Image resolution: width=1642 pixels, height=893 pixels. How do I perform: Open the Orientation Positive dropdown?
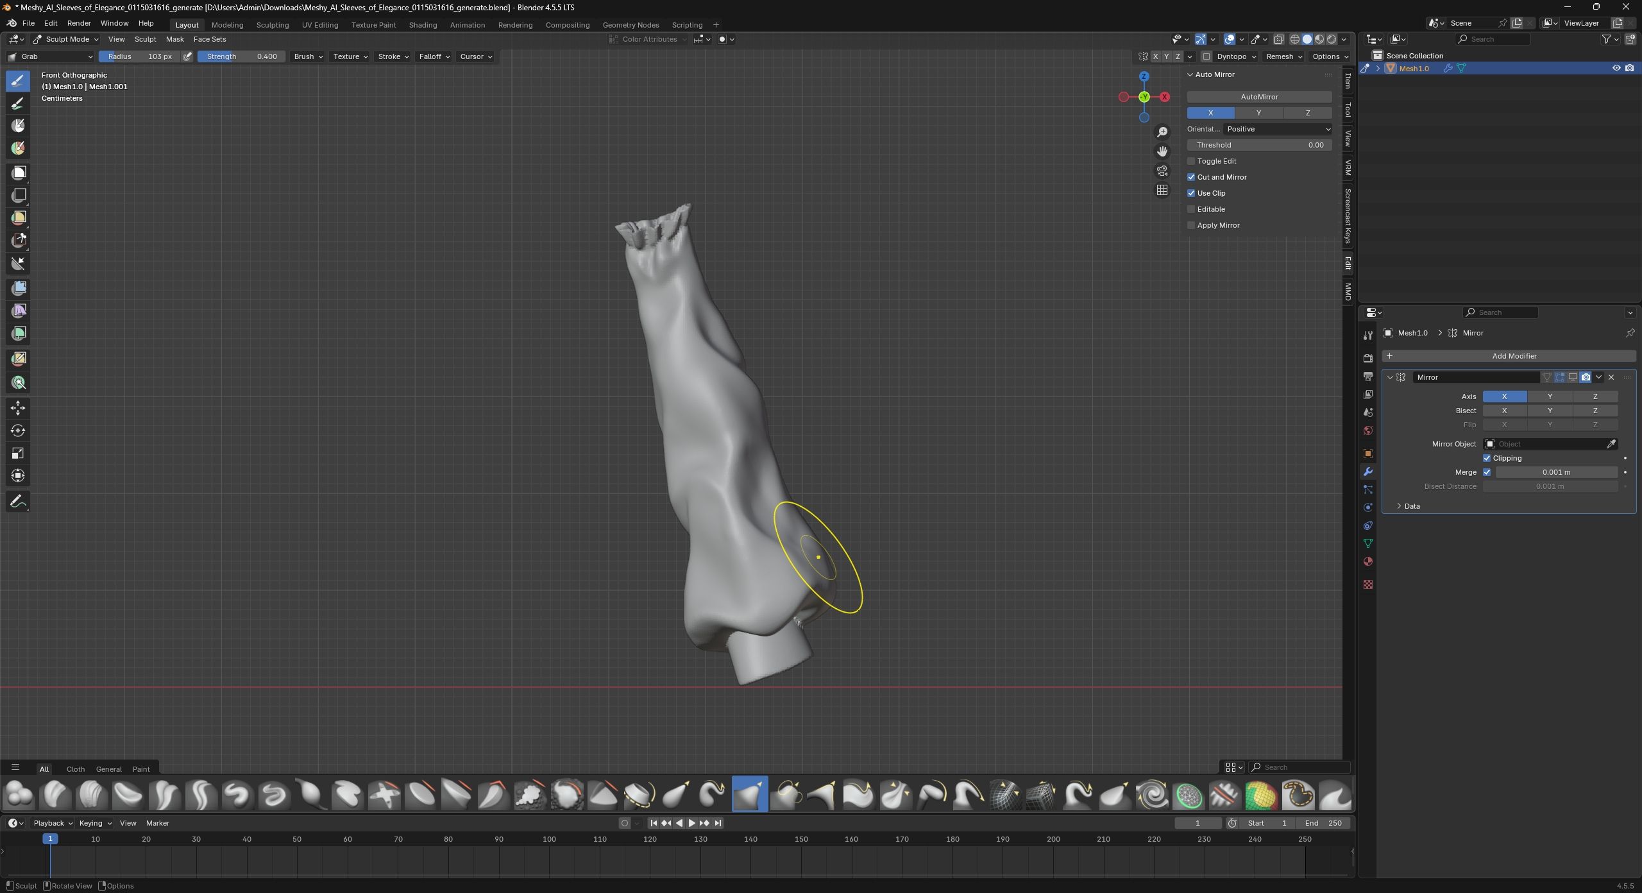click(1278, 129)
